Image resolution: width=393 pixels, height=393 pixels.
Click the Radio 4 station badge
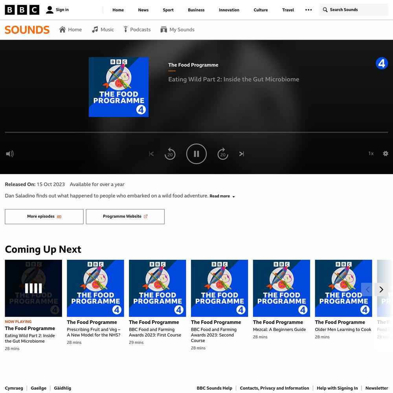pyautogui.click(x=382, y=63)
